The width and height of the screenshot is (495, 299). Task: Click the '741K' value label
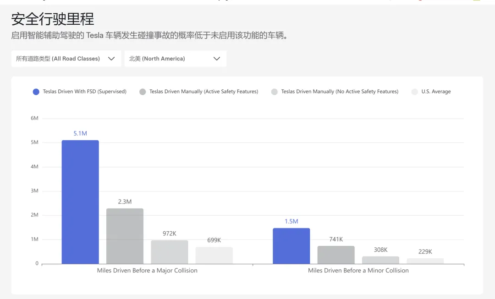click(336, 239)
